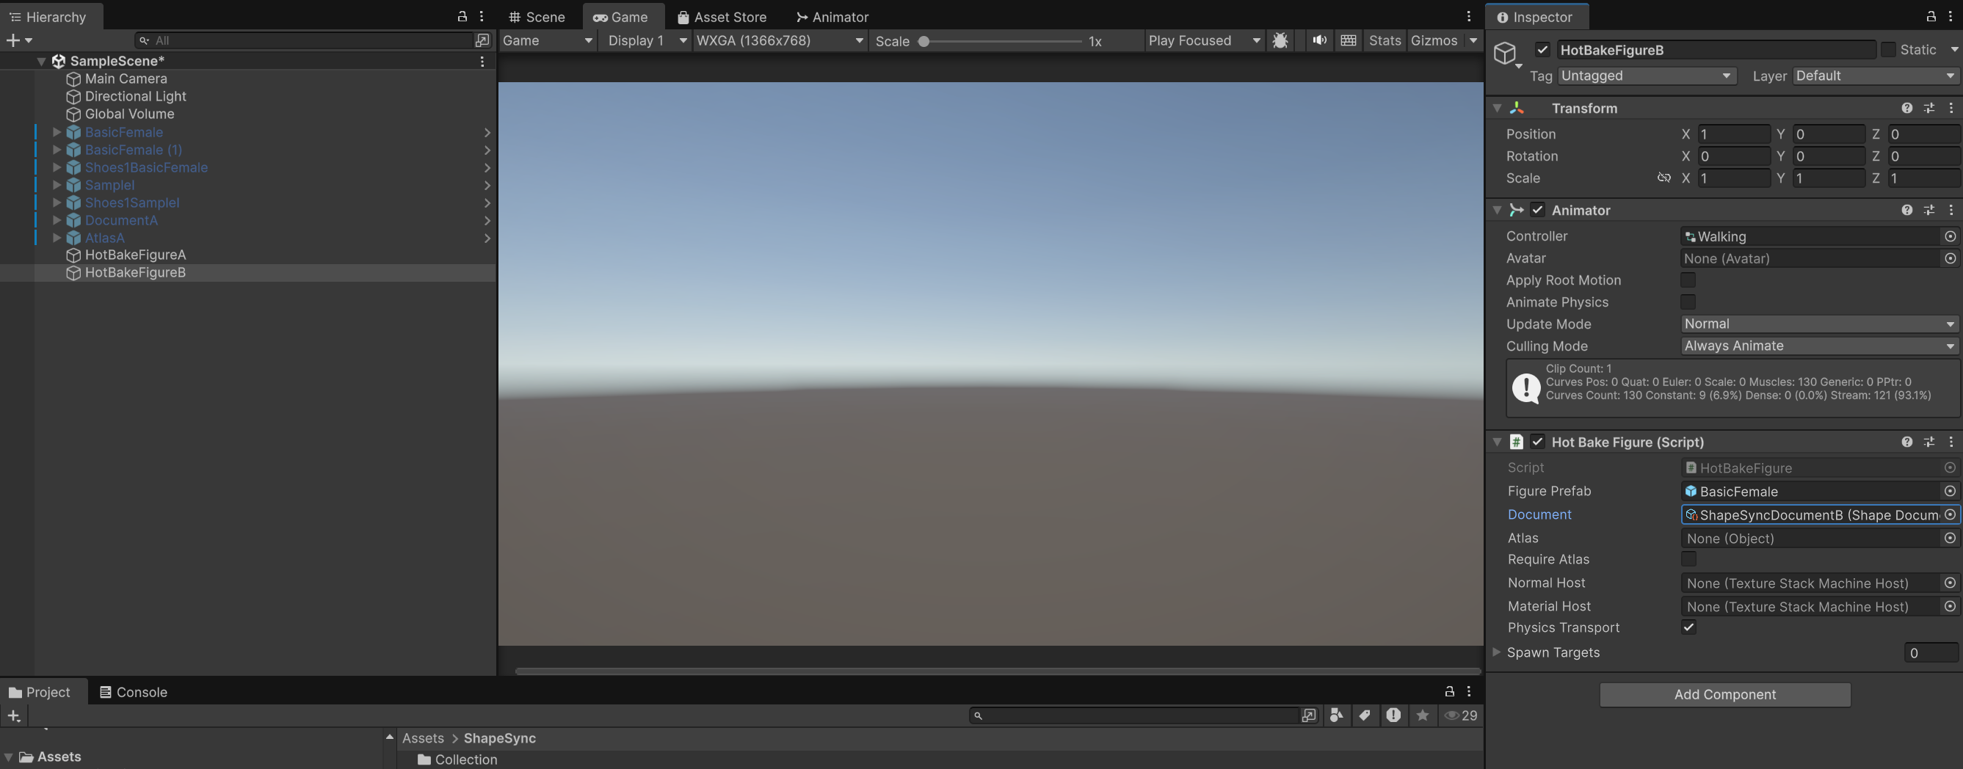Open Transform component presets
This screenshot has width=1963, height=769.
1928,108
